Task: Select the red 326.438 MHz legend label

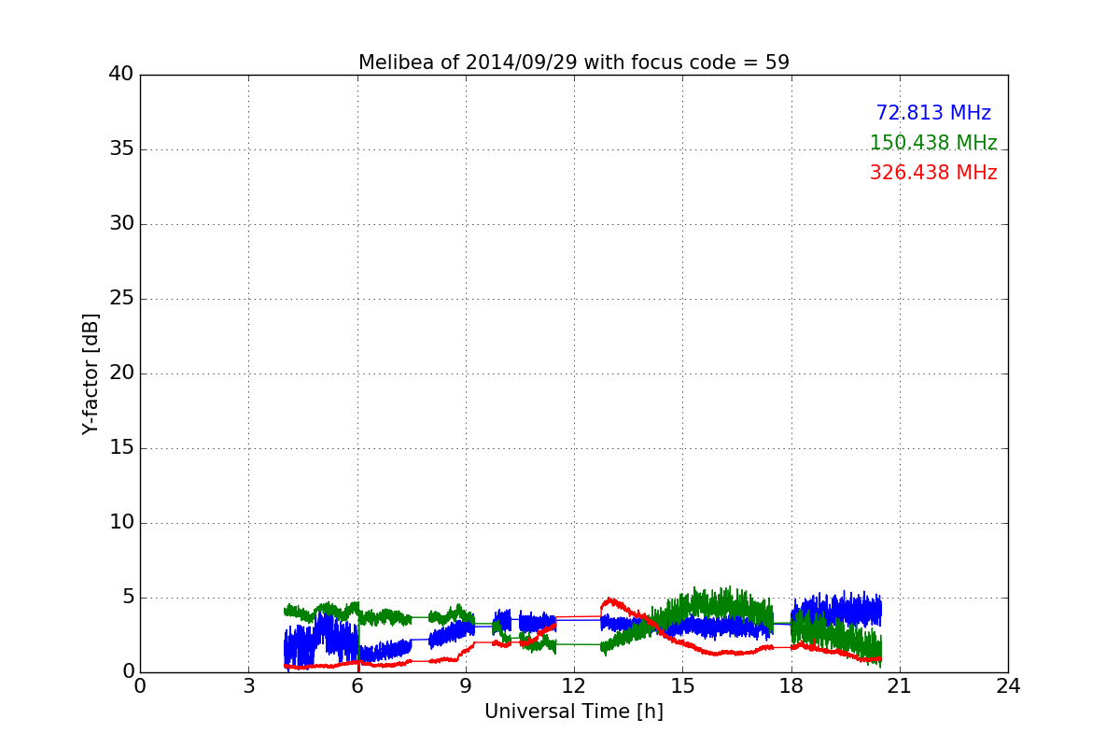Action: (933, 173)
